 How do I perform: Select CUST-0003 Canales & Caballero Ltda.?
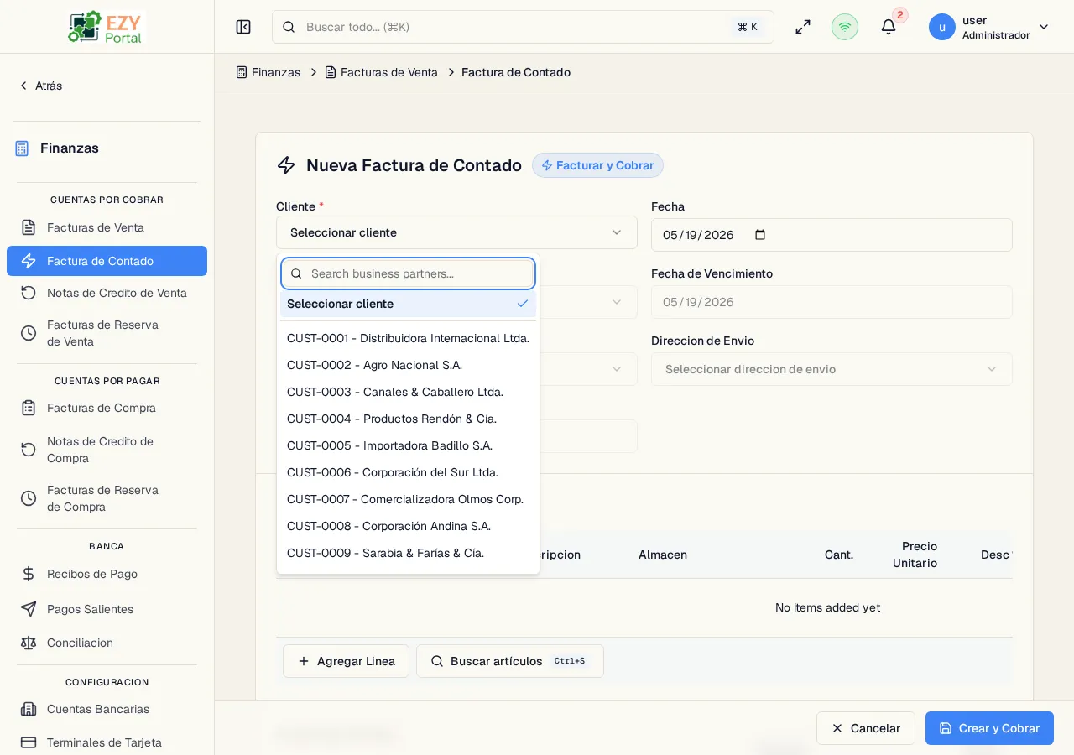(x=408, y=392)
